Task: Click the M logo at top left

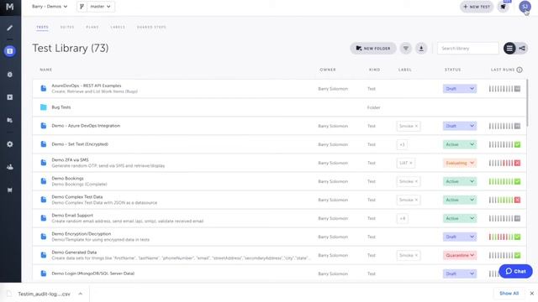Action: click(x=10, y=7)
